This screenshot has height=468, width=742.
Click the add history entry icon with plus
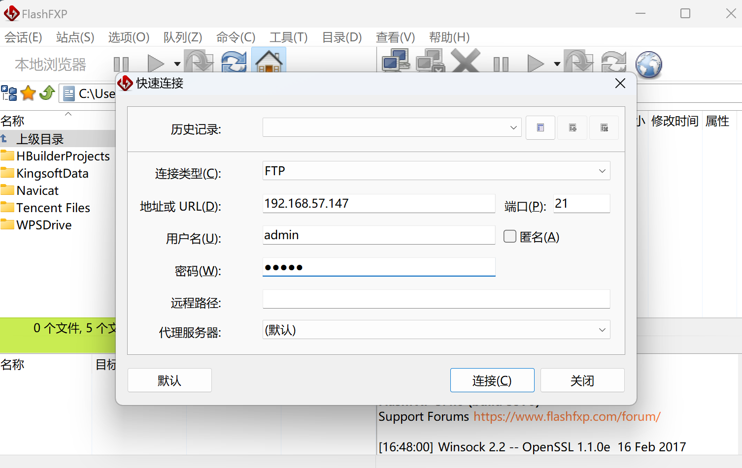573,128
